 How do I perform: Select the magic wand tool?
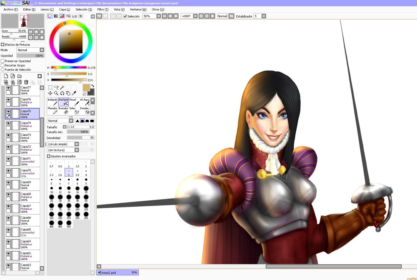click(x=62, y=87)
